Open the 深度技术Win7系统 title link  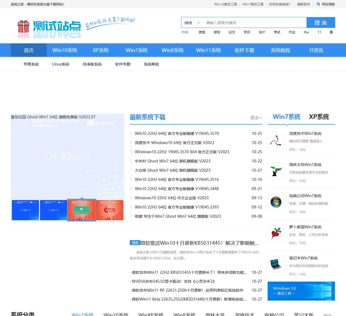(x=305, y=133)
